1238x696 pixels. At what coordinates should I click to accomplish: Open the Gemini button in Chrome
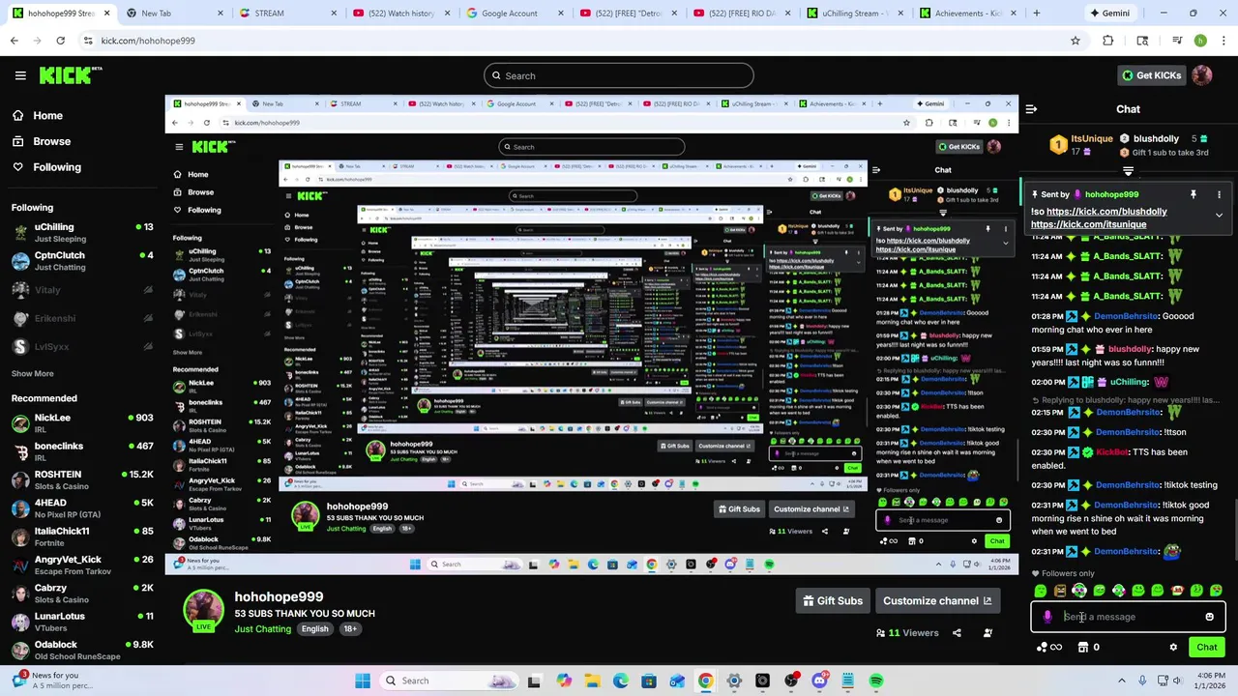[1109, 14]
